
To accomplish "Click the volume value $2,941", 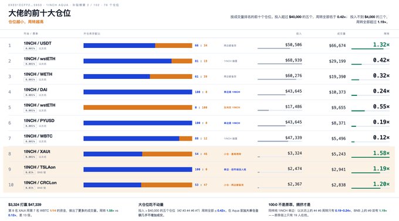I will (339, 170).
